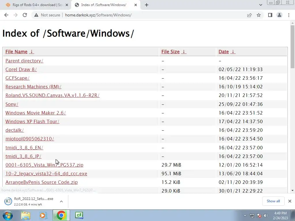Open Windows Movie Maker 2.6 folder

(x=35, y=113)
